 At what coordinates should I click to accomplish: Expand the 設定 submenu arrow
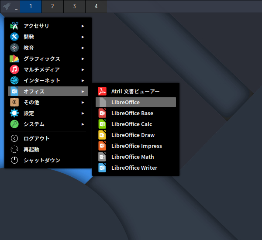coord(83,113)
